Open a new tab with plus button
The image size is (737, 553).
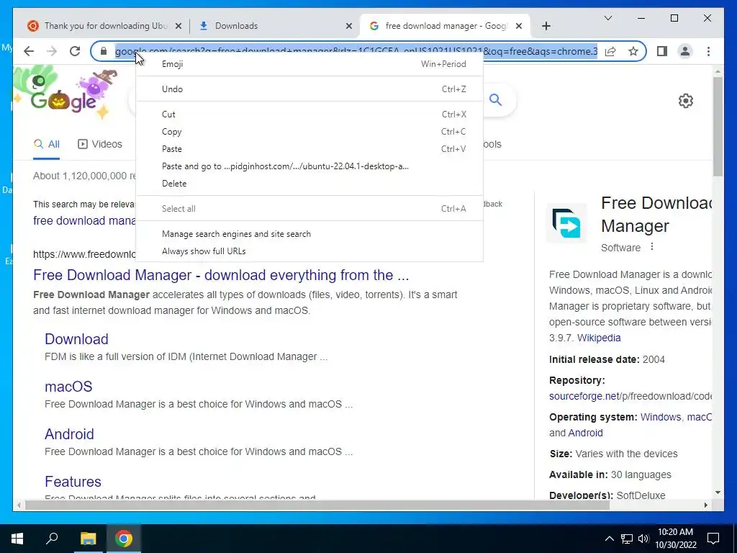click(x=546, y=26)
